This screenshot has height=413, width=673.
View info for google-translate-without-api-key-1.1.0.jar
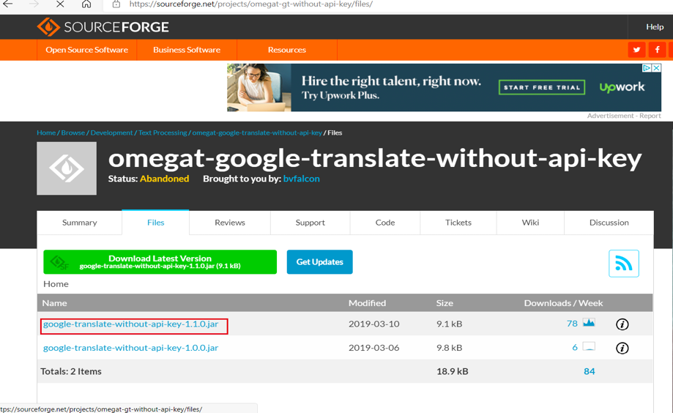(622, 324)
